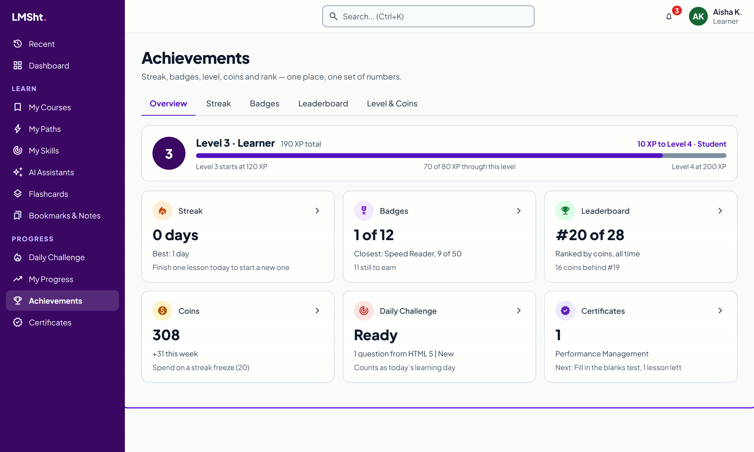Click the My Courses bookmark icon

pos(18,107)
